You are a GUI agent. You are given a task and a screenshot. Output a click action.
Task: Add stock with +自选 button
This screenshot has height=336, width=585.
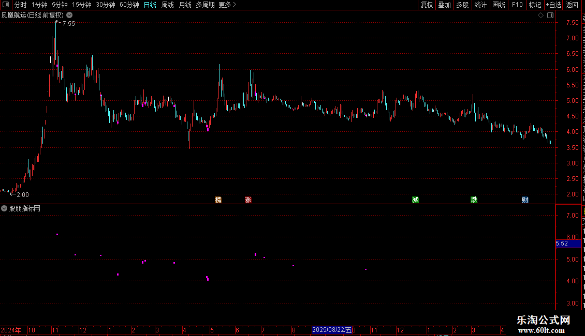pyautogui.click(x=553, y=5)
